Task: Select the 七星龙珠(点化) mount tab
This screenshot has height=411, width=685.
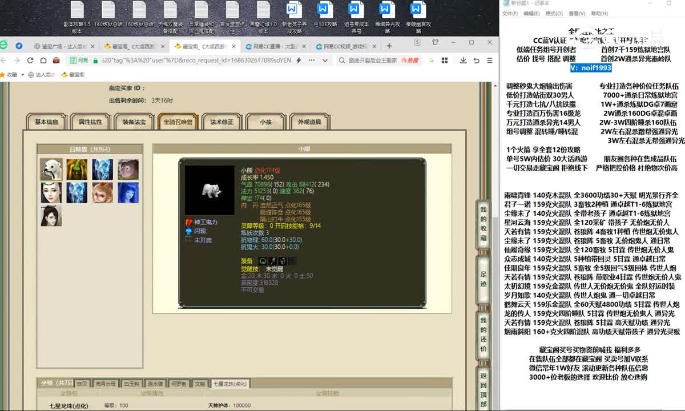Action: pyautogui.click(x=229, y=384)
